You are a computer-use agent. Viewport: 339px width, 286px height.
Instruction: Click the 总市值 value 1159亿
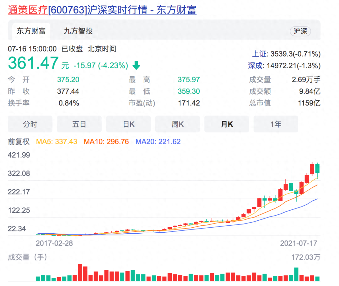(x=309, y=103)
